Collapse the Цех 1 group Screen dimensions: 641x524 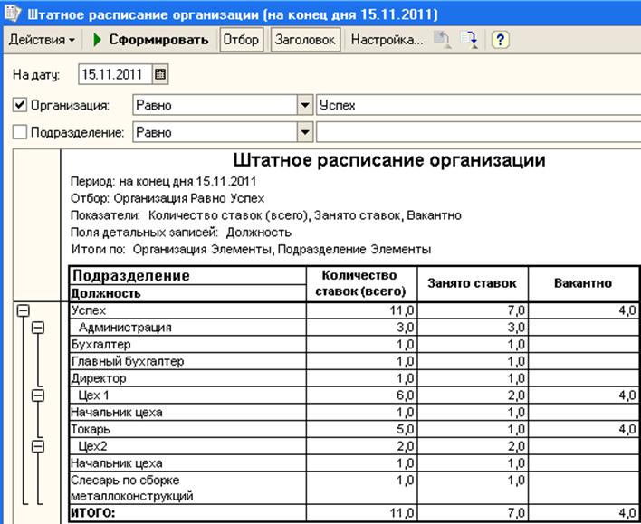tap(38, 395)
